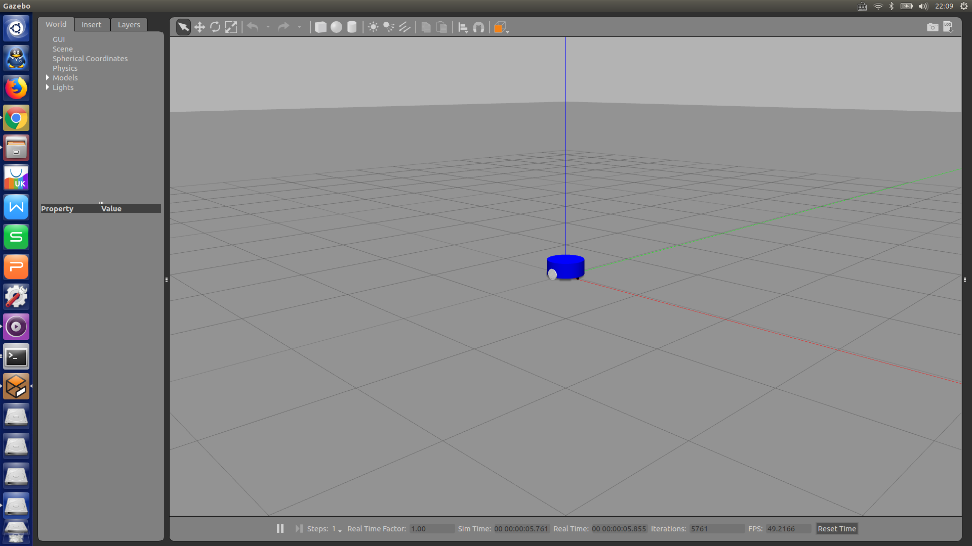Pause the simulation
Viewport: 972px width, 546px height.
(280, 528)
